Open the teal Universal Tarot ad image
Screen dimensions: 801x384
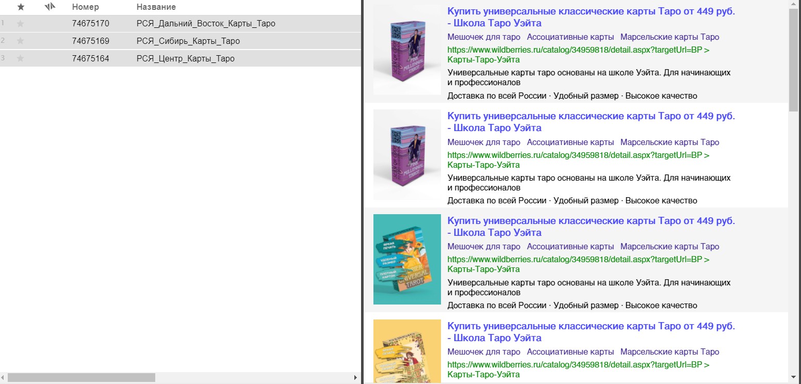click(x=407, y=259)
